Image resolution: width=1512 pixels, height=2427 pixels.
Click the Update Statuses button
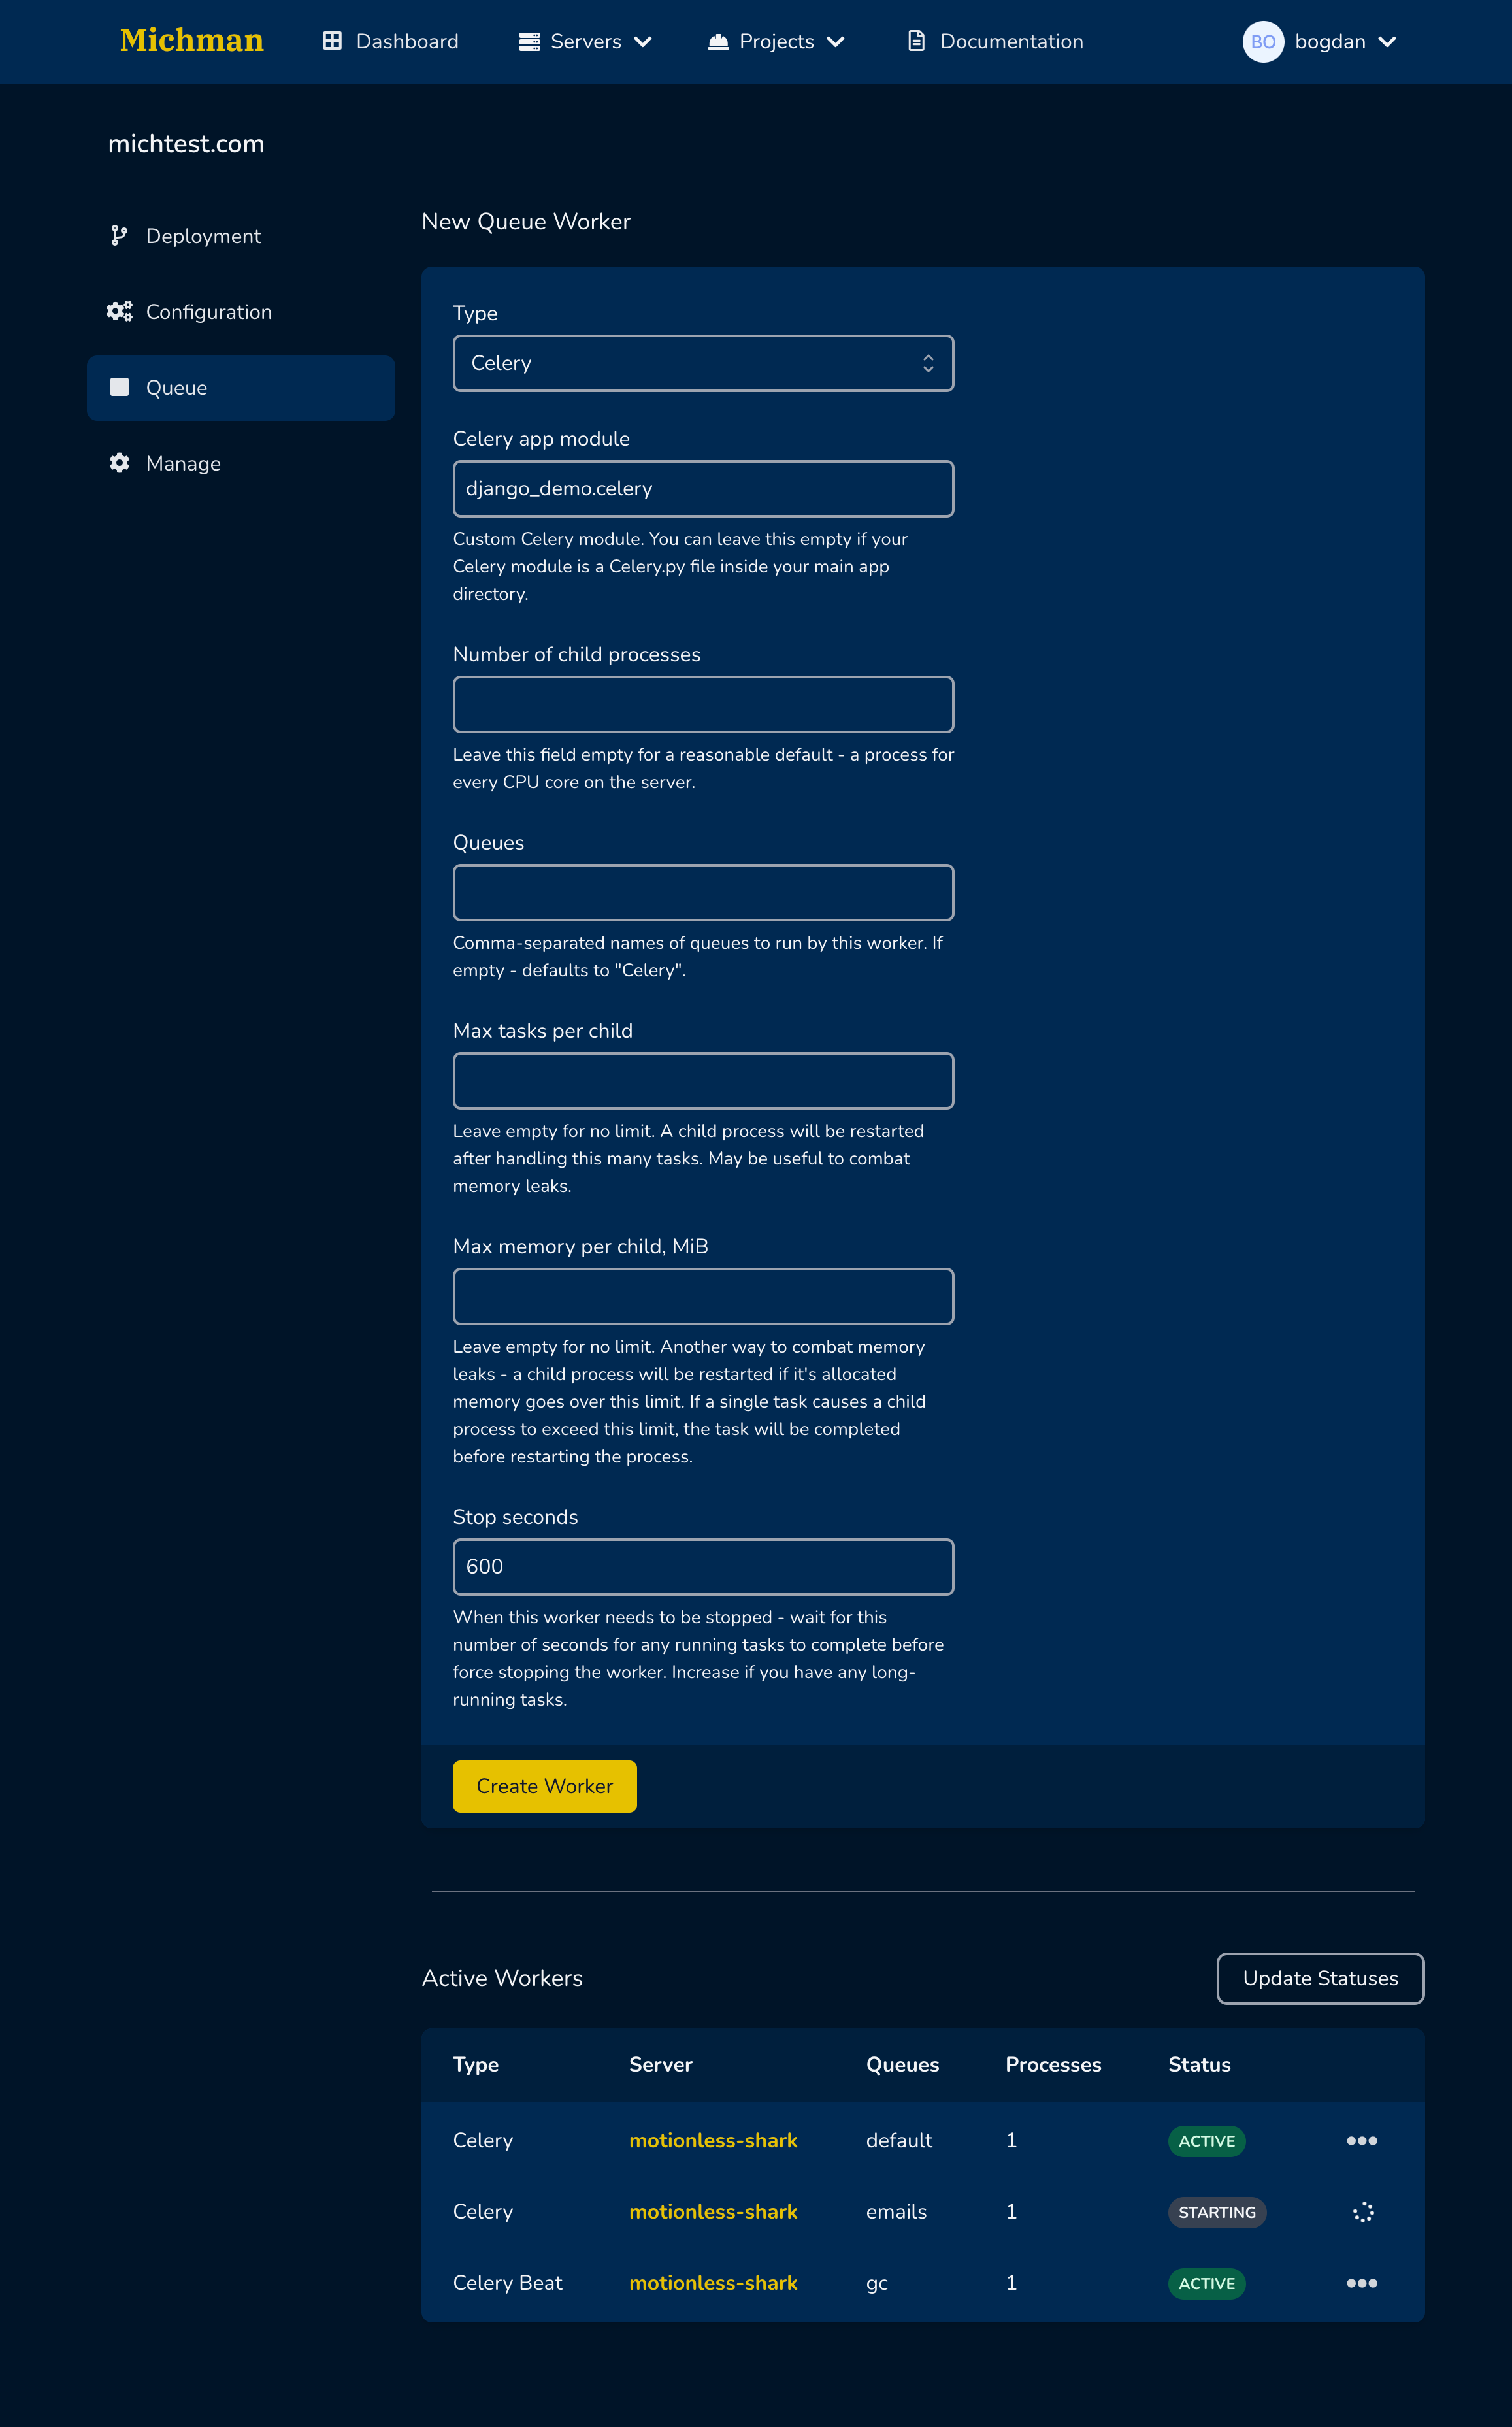click(x=1319, y=1977)
